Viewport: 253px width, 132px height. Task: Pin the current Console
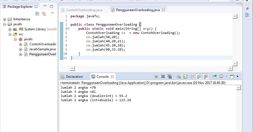214,77
